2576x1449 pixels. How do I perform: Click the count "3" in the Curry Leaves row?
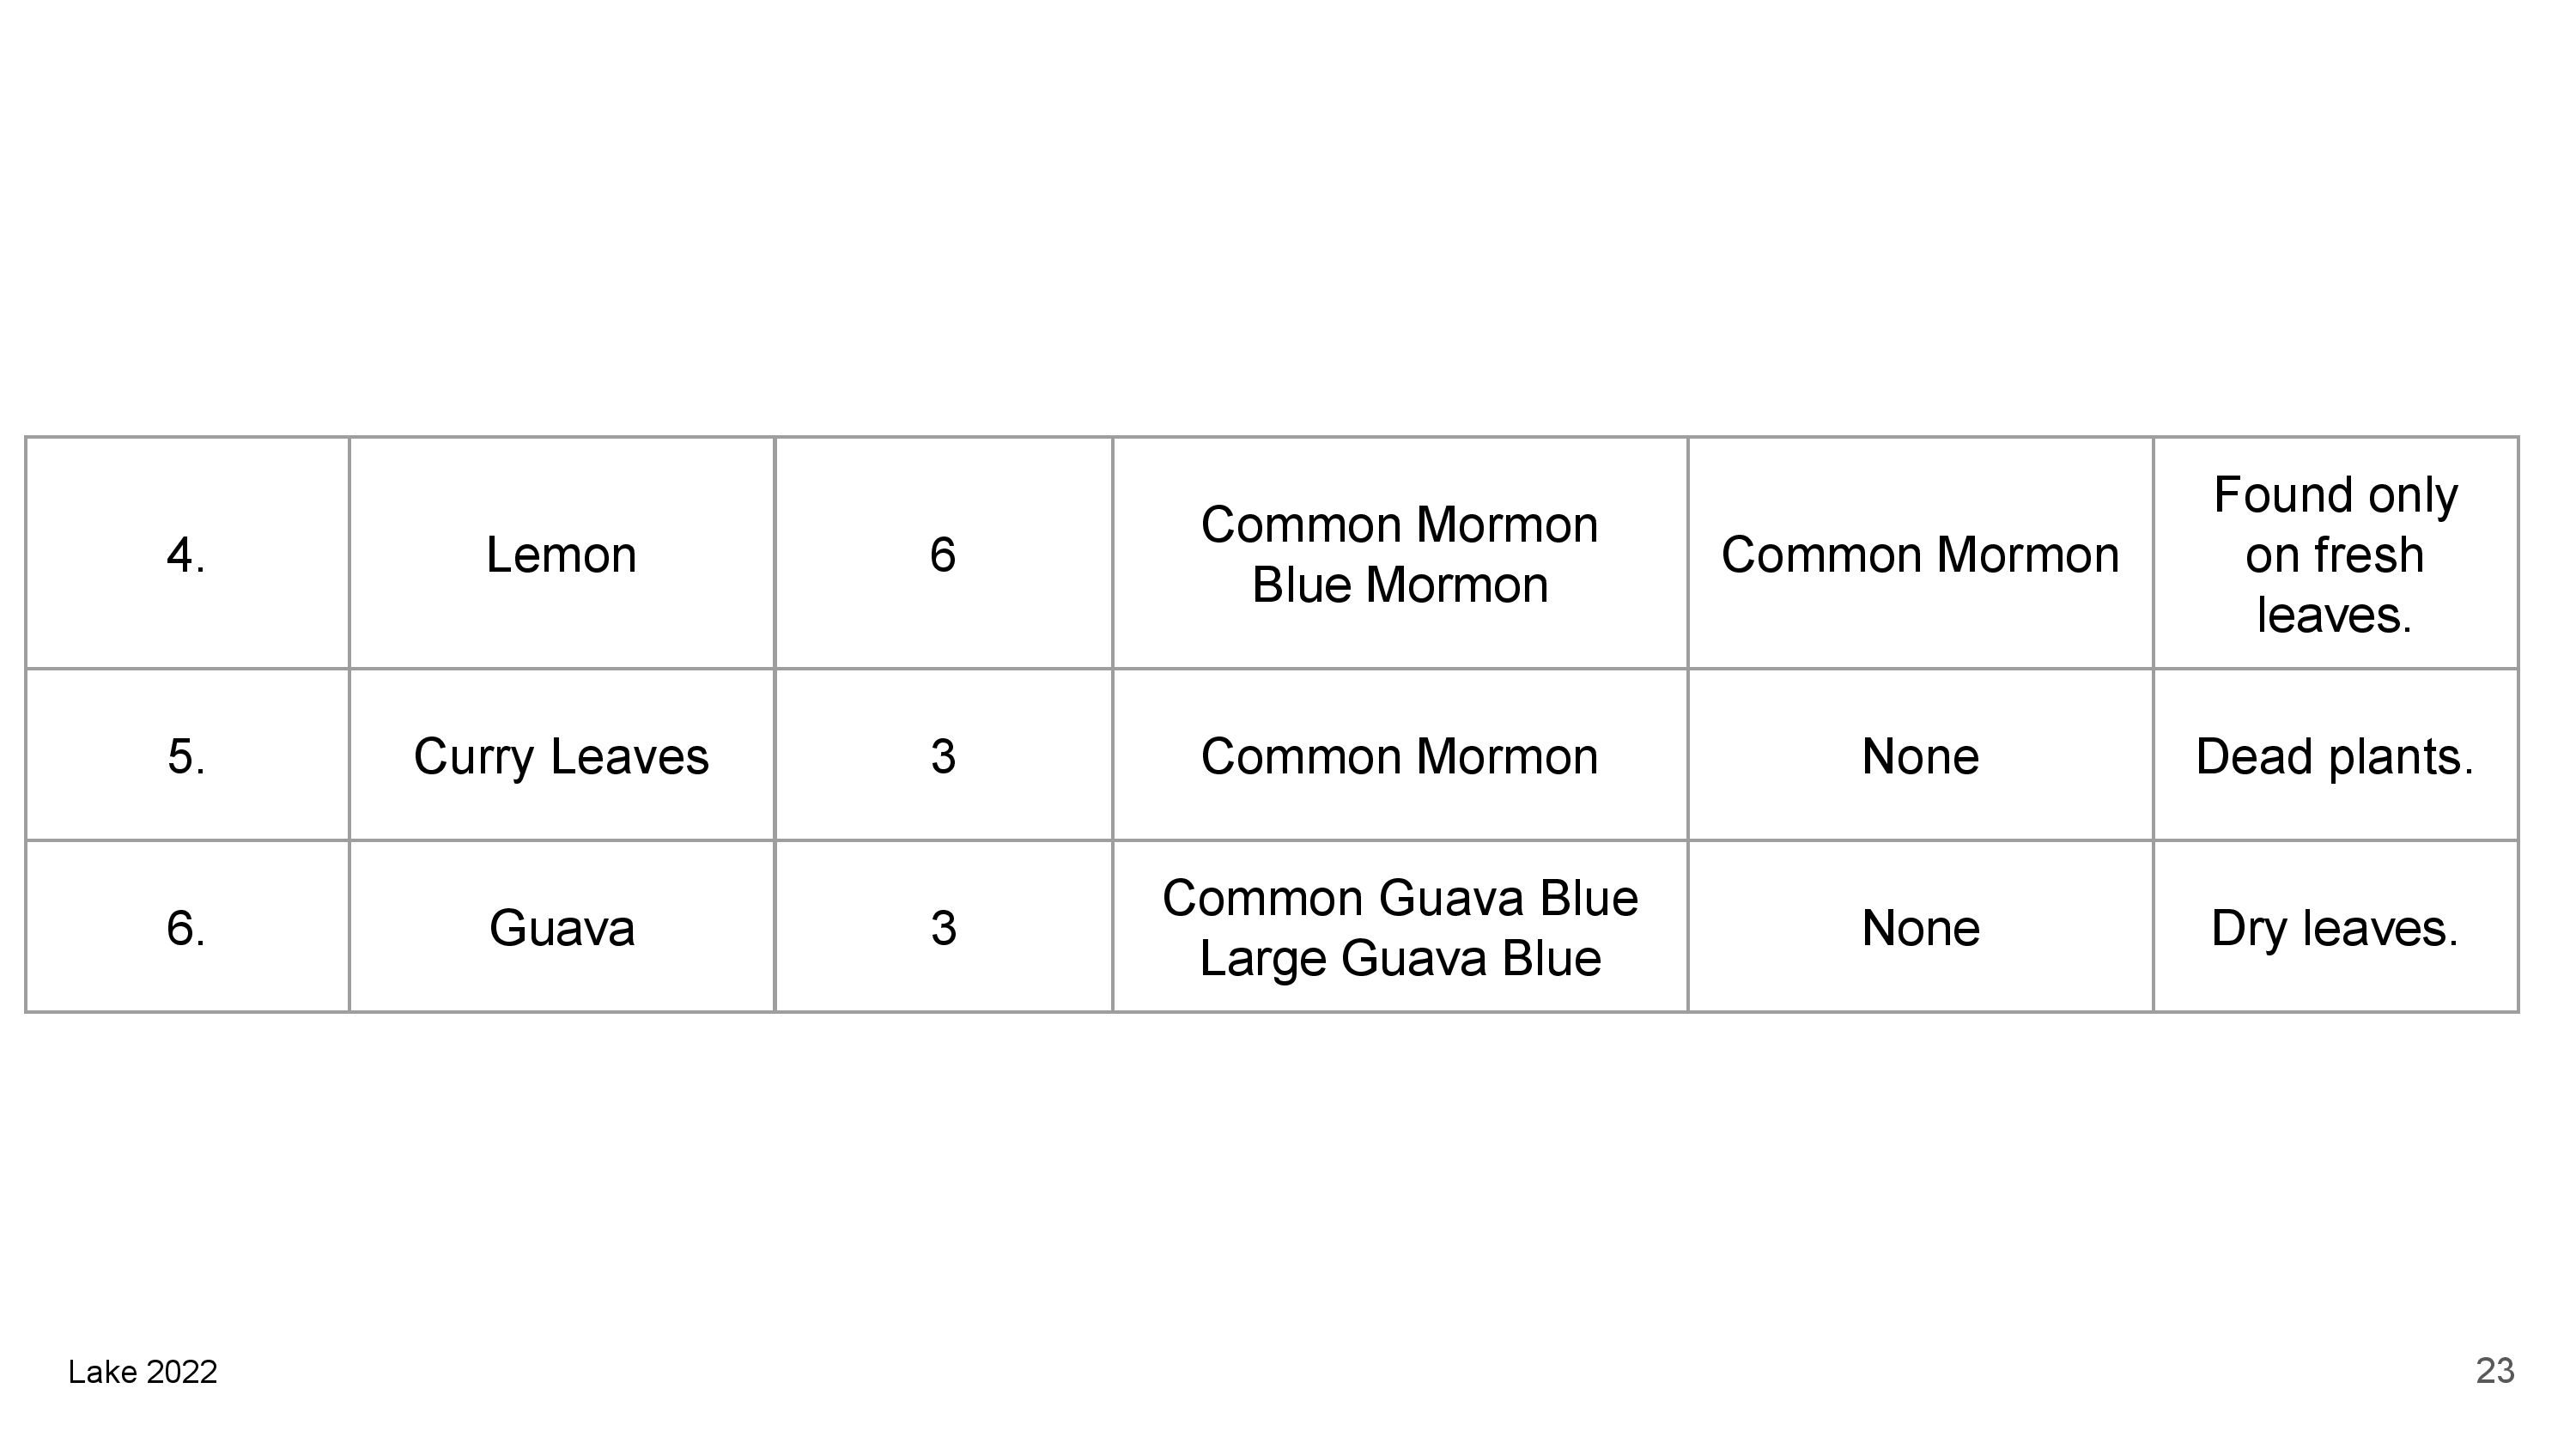[x=942, y=757]
